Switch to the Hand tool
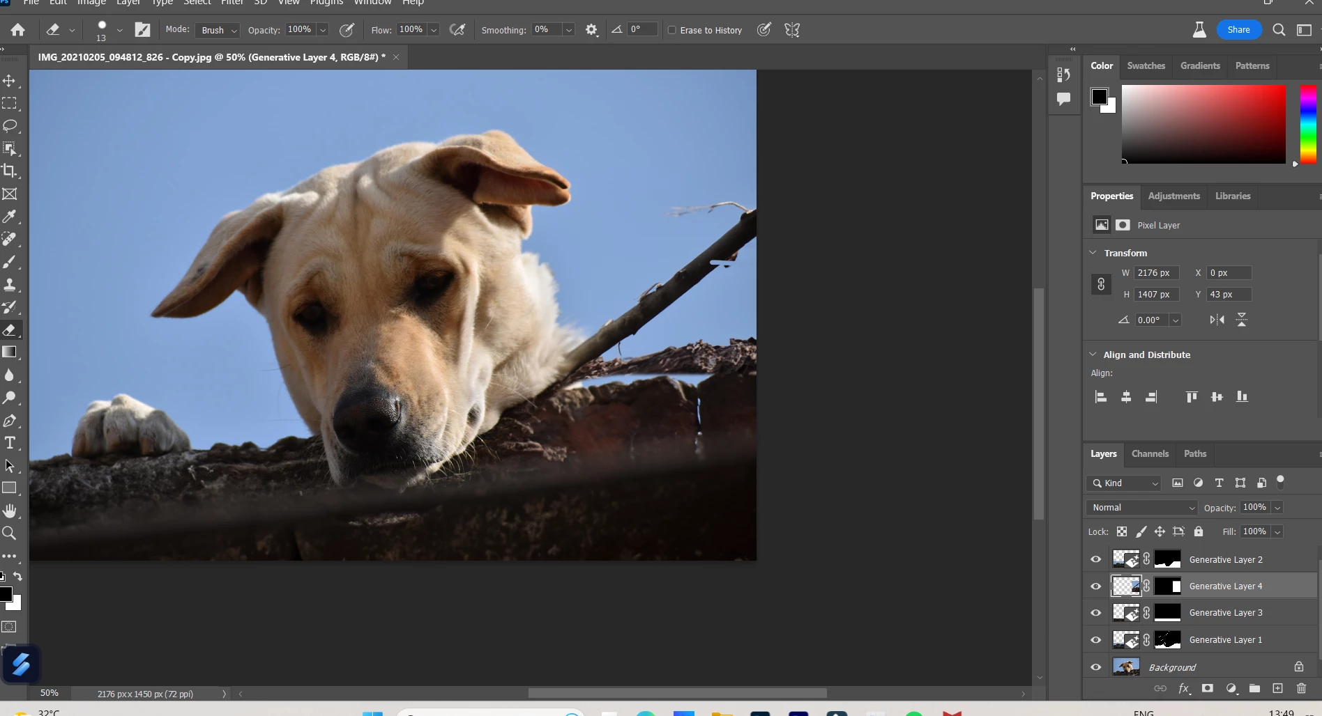Viewport: 1322px width, 716px height. point(10,511)
